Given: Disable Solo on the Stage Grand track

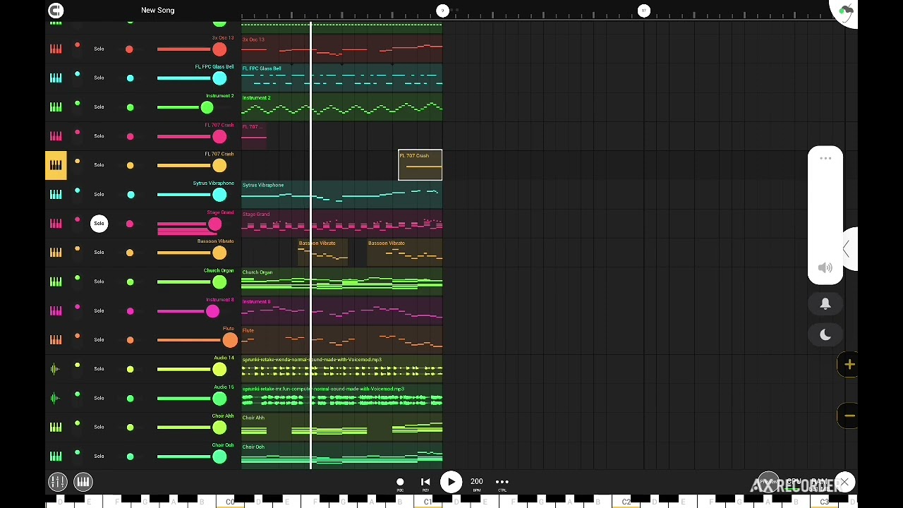Looking at the screenshot, I should [99, 224].
